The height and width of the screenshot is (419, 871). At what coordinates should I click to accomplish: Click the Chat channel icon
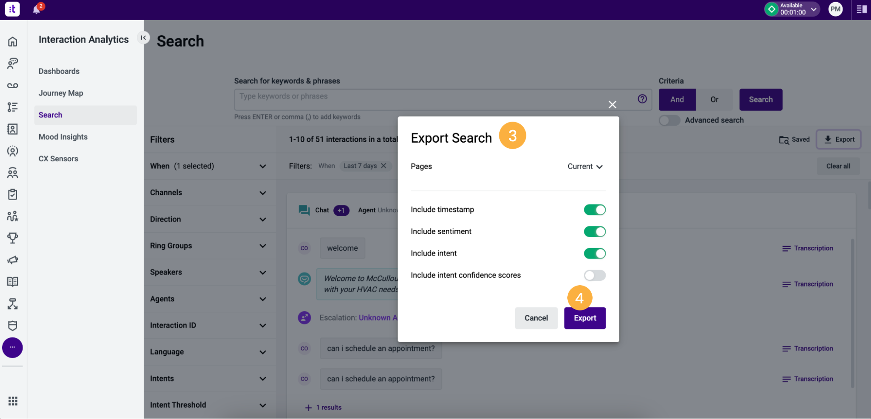coord(304,210)
